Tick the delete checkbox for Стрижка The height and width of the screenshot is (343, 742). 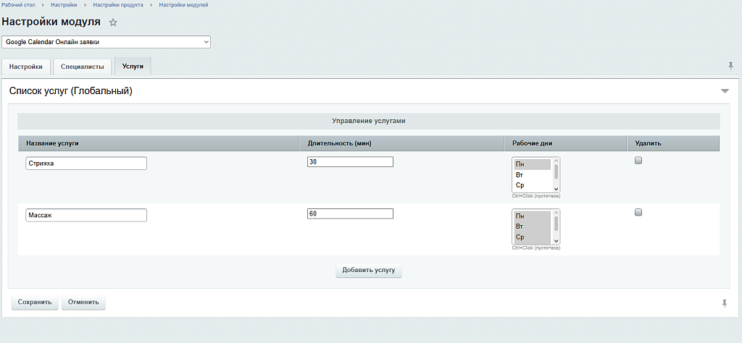(x=638, y=161)
